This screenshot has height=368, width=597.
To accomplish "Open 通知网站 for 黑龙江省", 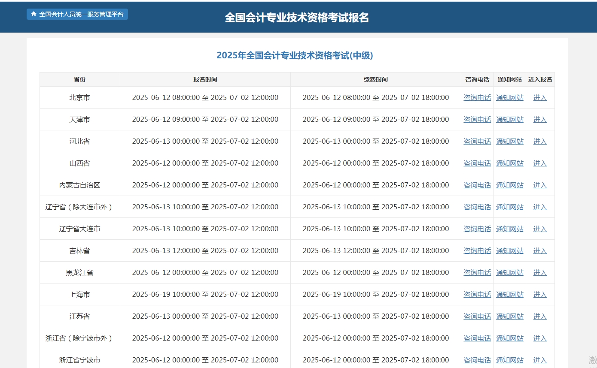I will [510, 272].
